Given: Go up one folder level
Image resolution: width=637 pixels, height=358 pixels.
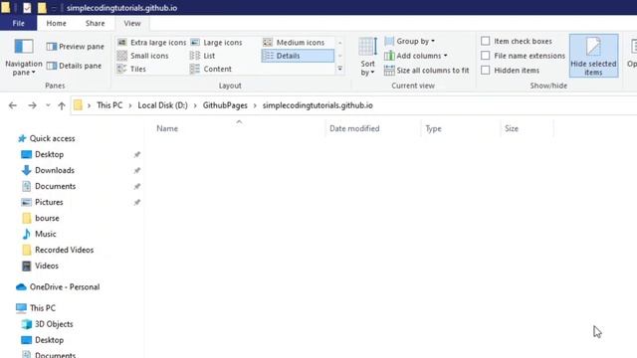Looking at the screenshot, I should pos(62,105).
